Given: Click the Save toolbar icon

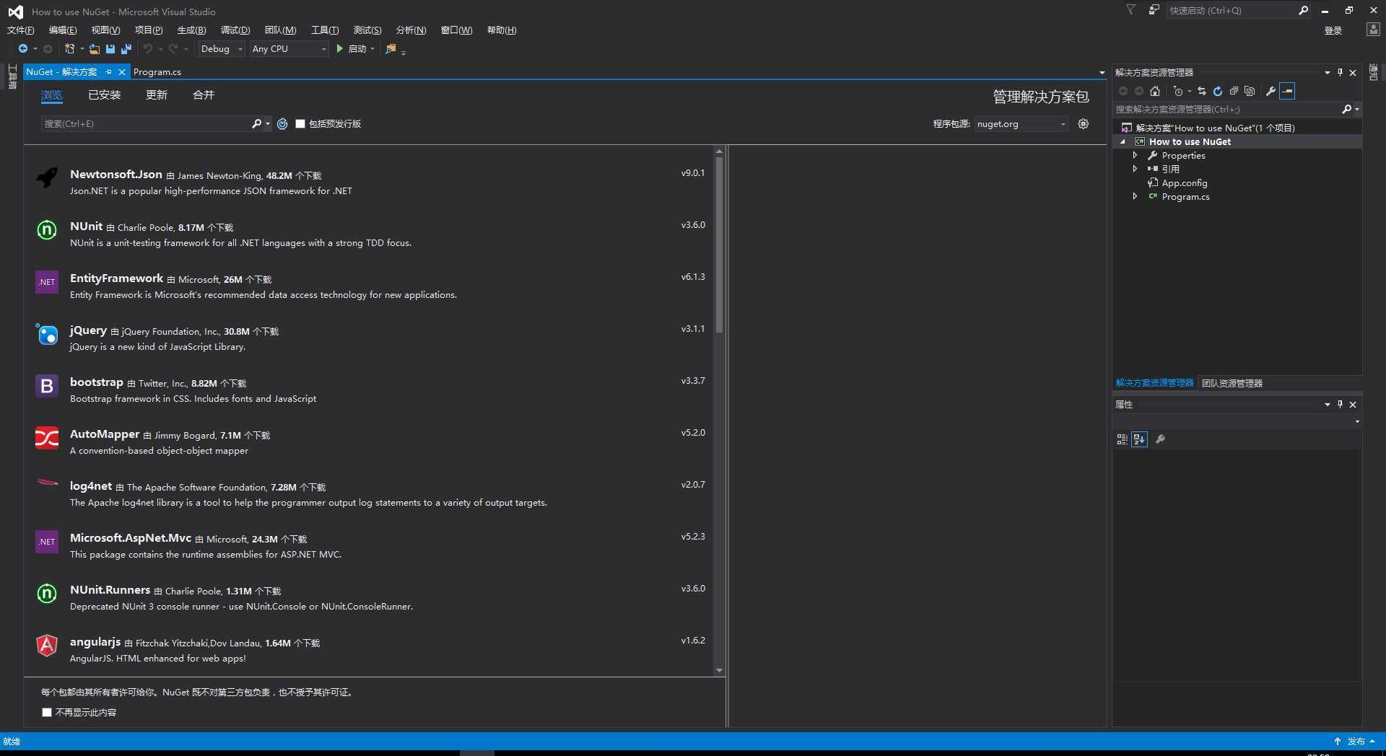Looking at the screenshot, I should pos(110,48).
